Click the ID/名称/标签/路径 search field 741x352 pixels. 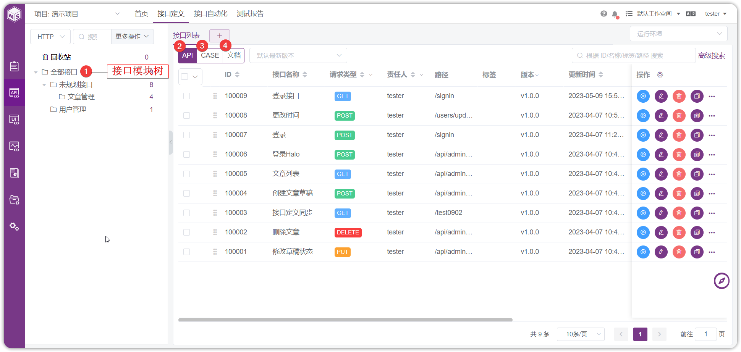click(x=634, y=55)
